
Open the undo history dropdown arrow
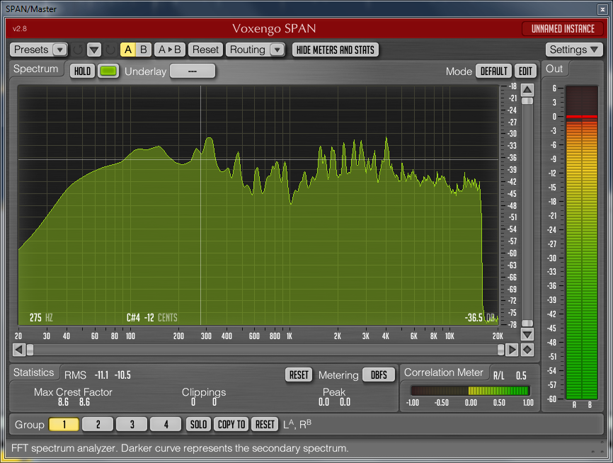tap(94, 50)
